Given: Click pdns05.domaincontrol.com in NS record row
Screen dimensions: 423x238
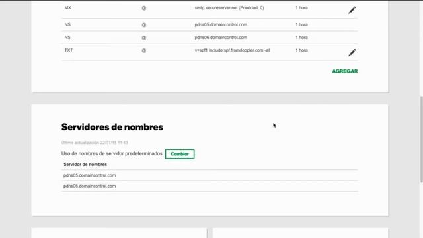Looking at the screenshot, I should click(221, 25).
